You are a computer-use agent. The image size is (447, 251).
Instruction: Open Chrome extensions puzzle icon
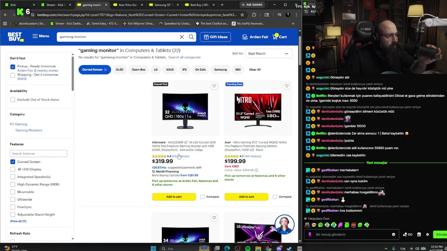click(x=254, y=15)
